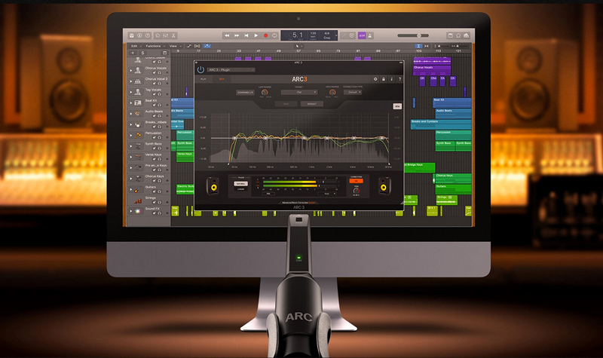
Task: Click the COMBINED L/R button
Action: [245, 93]
